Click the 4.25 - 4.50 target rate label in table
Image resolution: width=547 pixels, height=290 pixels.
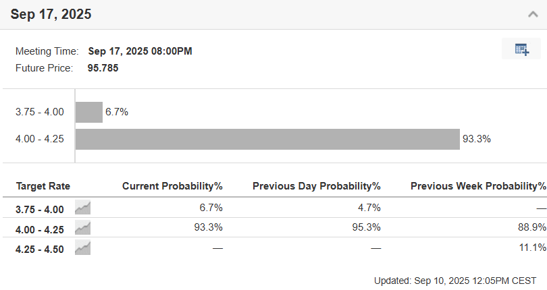tap(40, 250)
